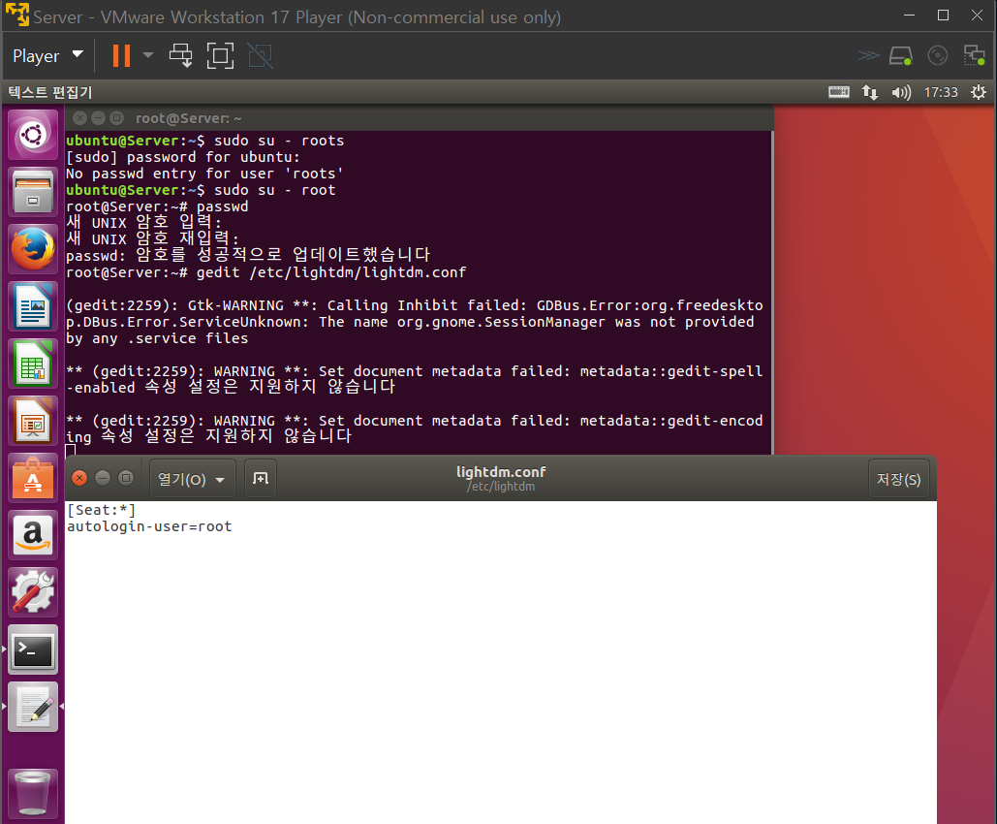
Task: Click terminal line "No passwd entry for user 'roots'"
Action: click(204, 174)
